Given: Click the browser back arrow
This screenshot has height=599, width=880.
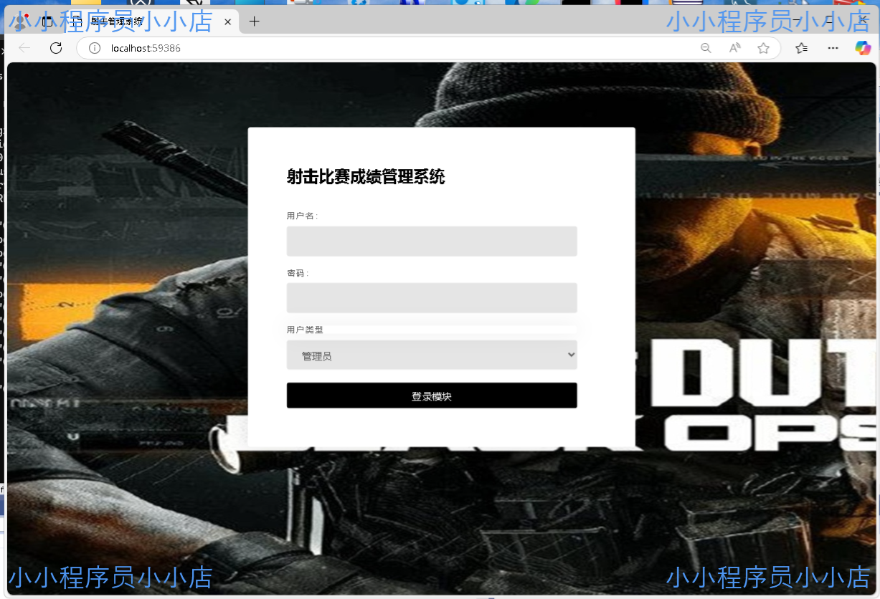Looking at the screenshot, I should click(24, 48).
